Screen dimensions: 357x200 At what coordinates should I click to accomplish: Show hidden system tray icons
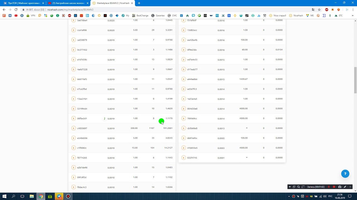(x=289, y=196)
